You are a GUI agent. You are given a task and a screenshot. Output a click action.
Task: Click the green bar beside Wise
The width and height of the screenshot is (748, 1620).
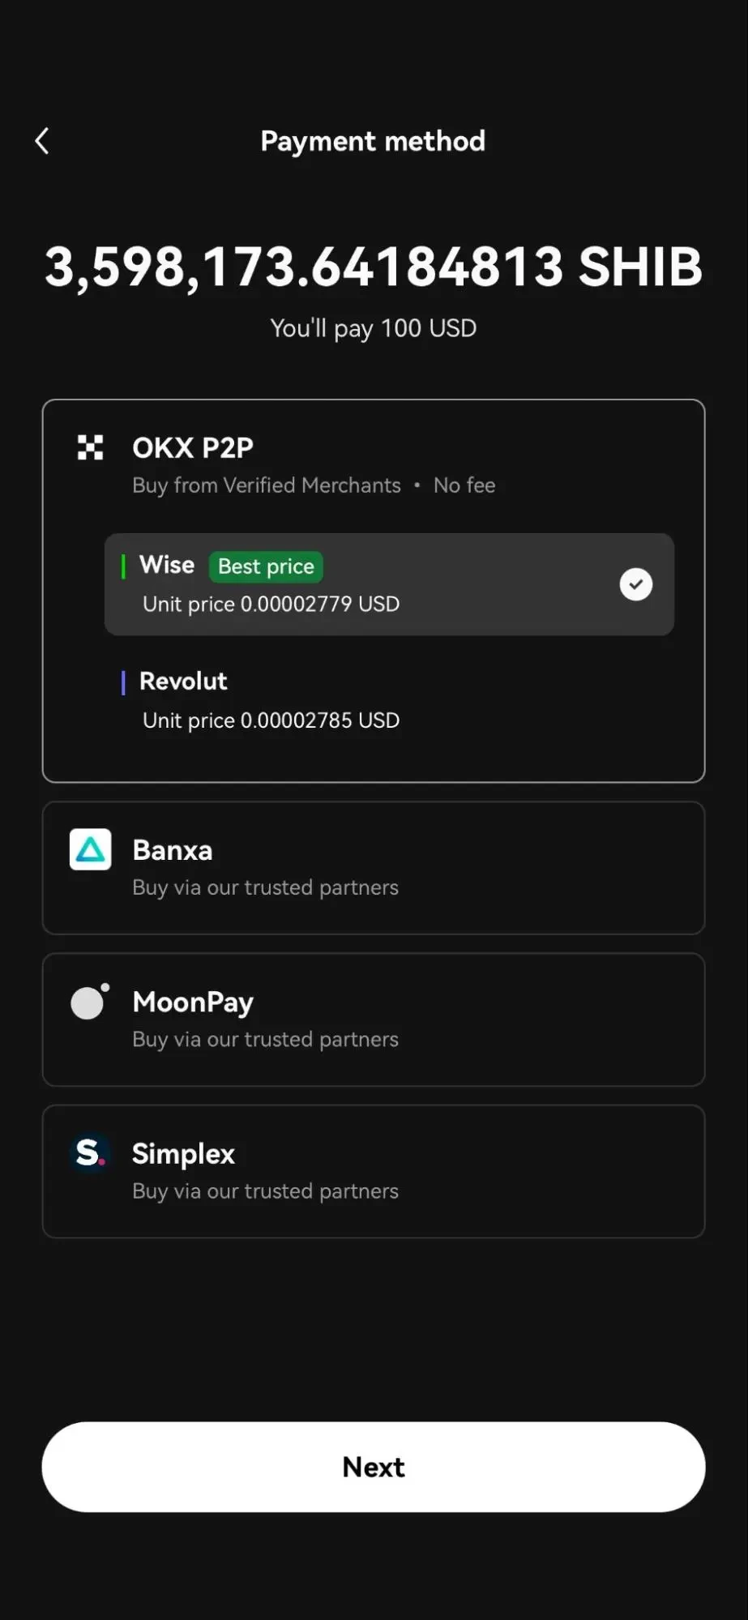[x=123, y=566]
